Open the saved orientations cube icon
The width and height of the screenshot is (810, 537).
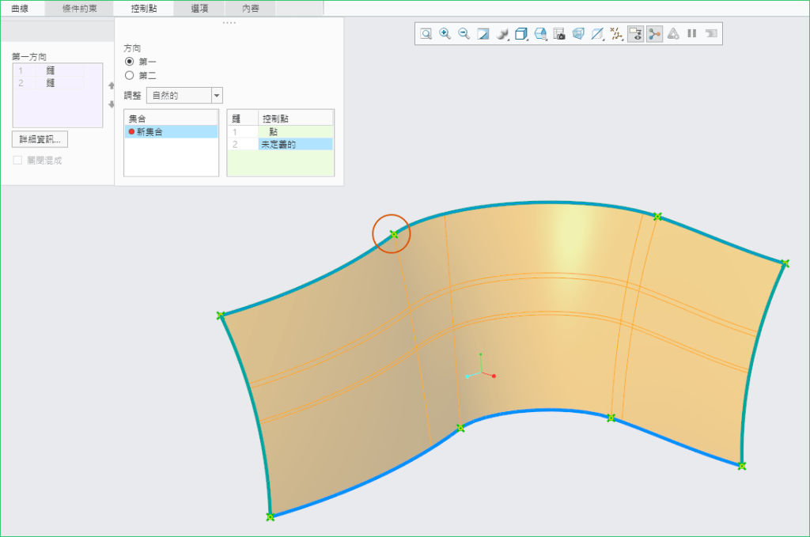(521, 34)
